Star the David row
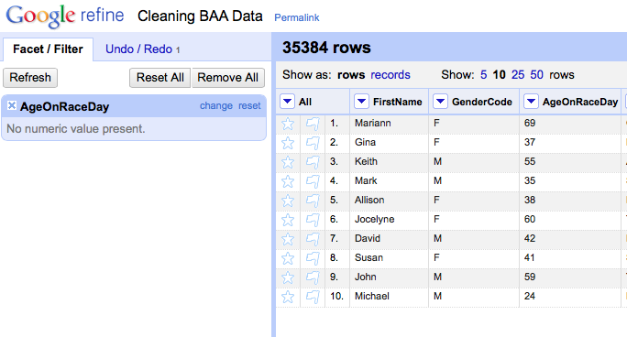The height and width of the screenshot is (337, 627). point(288,239)
